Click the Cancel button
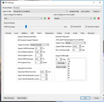104x102 pixels. (96, 98)
